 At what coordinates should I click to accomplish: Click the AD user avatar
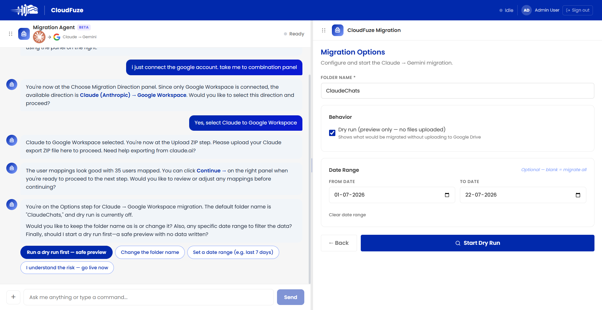(526, 10)
